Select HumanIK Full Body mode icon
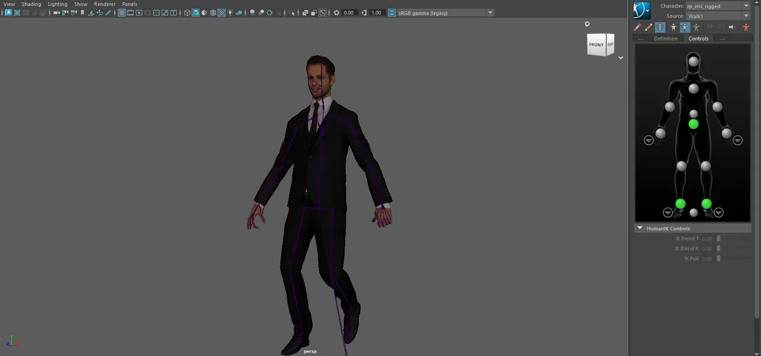 pos(673,27)
